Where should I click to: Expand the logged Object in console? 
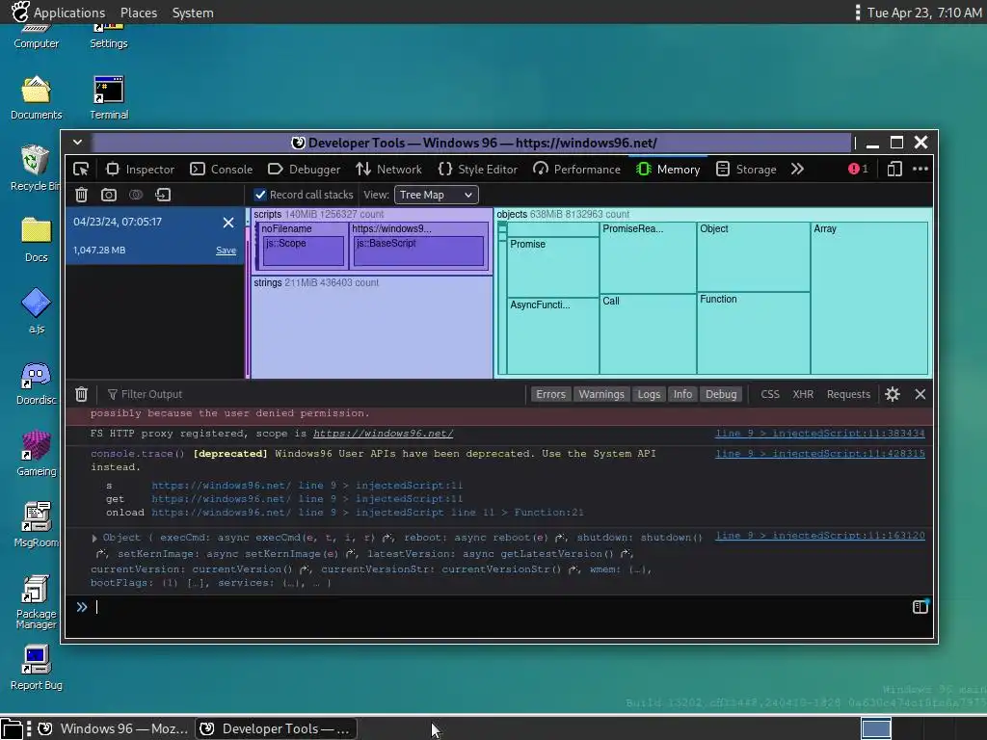click(x=94, y=538)
